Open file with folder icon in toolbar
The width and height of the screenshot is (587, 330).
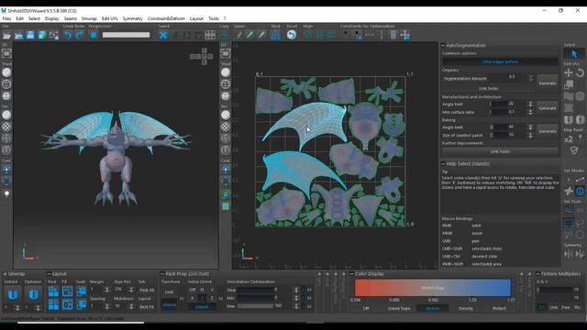(x=6, y=35)
